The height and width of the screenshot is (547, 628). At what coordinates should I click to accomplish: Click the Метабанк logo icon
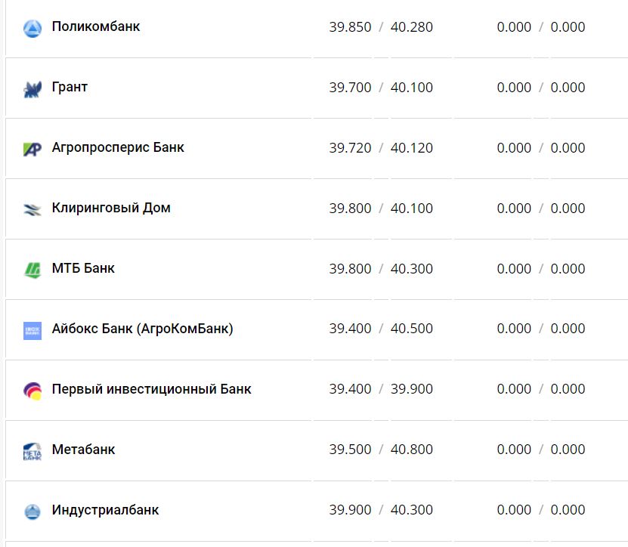32,451
